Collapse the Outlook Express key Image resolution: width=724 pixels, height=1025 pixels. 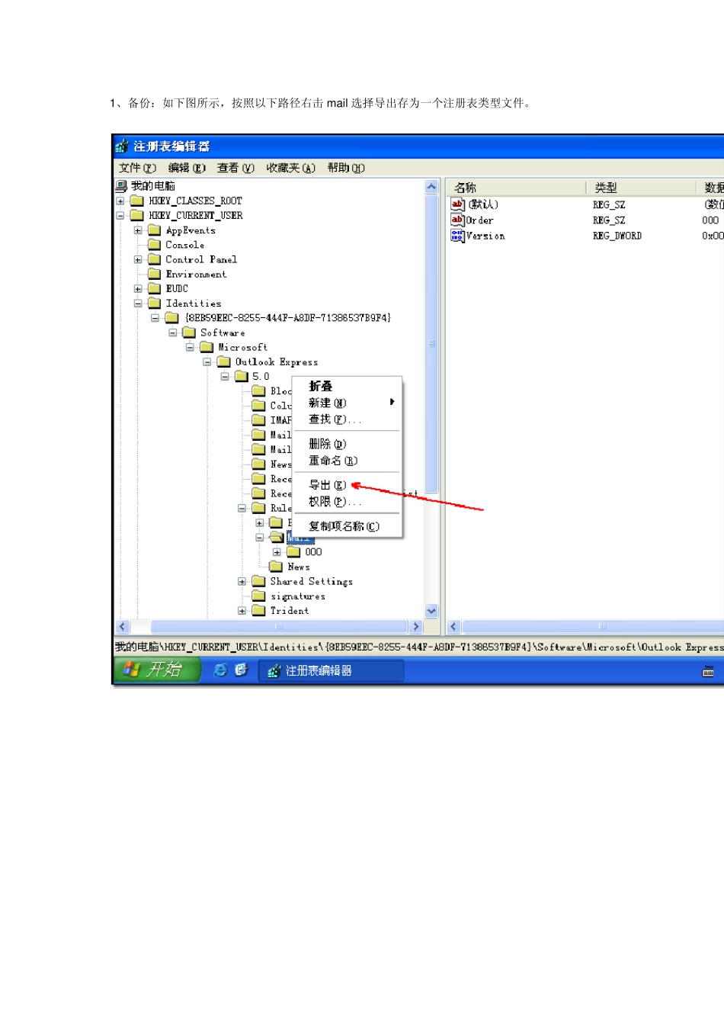coord(207,362)
